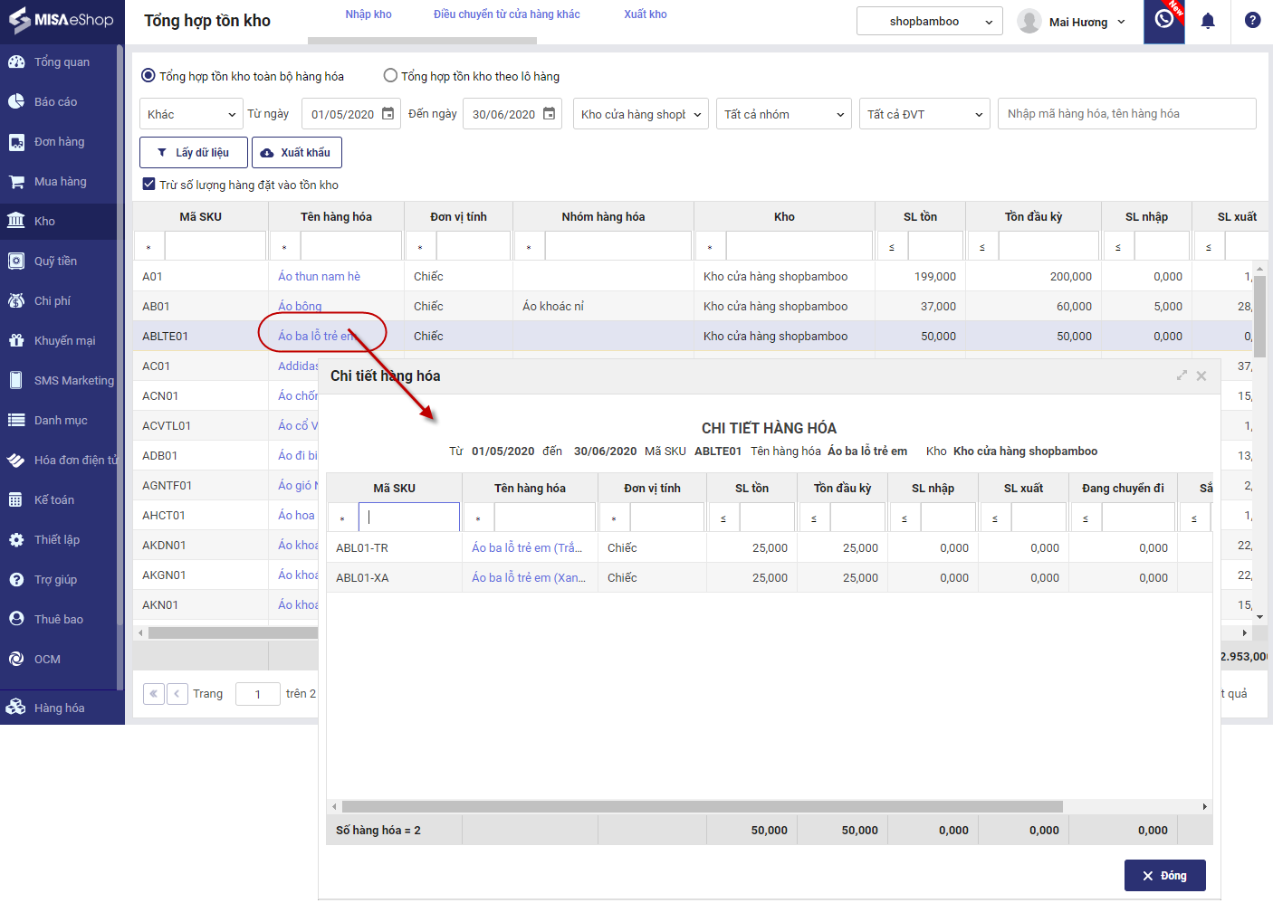Select Tổng hợp tồn kho theo lô hàng

pyautogui.click(x=390, y=76)
